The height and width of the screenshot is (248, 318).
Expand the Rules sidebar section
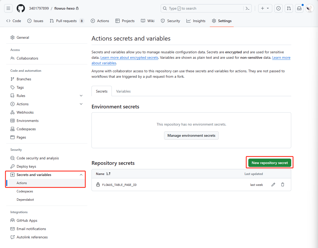(81, 96)
